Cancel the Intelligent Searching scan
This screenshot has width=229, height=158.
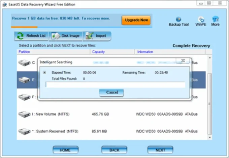pos(111,92)
